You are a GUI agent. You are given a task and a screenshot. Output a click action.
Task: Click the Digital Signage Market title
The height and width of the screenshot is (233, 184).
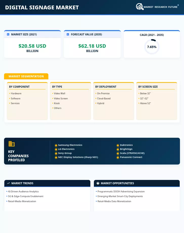(42, 7)
